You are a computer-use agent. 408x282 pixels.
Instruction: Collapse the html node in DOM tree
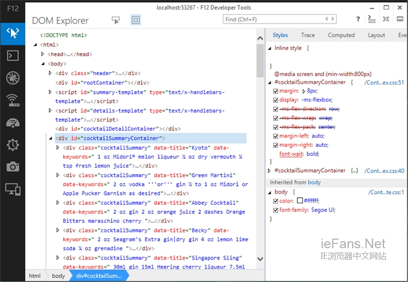tap(35, 44)
